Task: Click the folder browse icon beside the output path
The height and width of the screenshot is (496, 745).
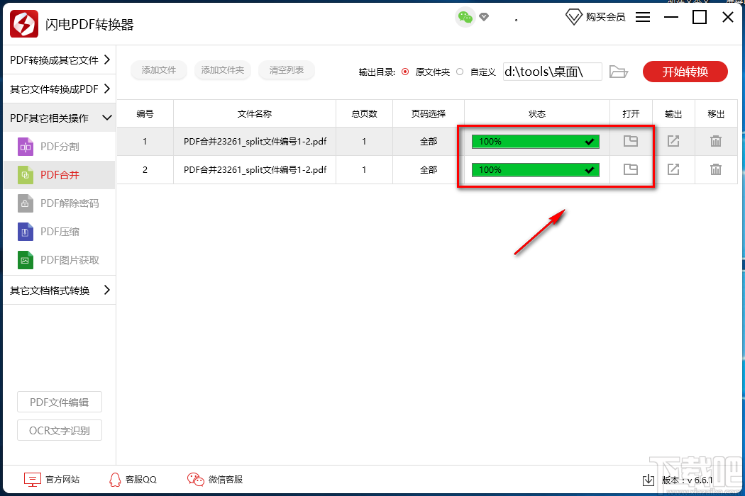Action: tap(618, 71)
